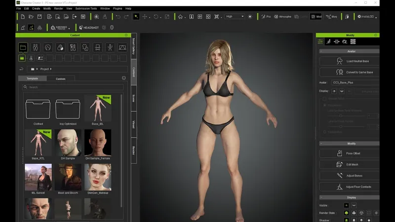Open the File menu
The width and height of the screenshot is (395, 222).
click(x=19, y=8)
